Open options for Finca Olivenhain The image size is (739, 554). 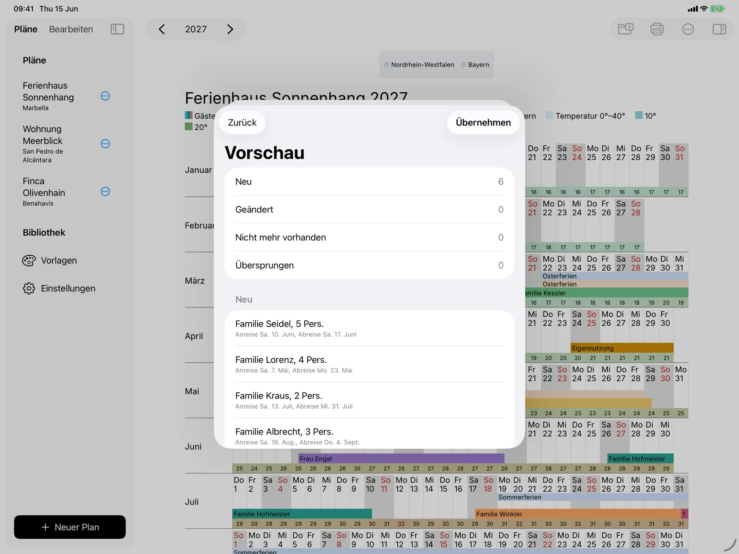[x=105, y=192]
